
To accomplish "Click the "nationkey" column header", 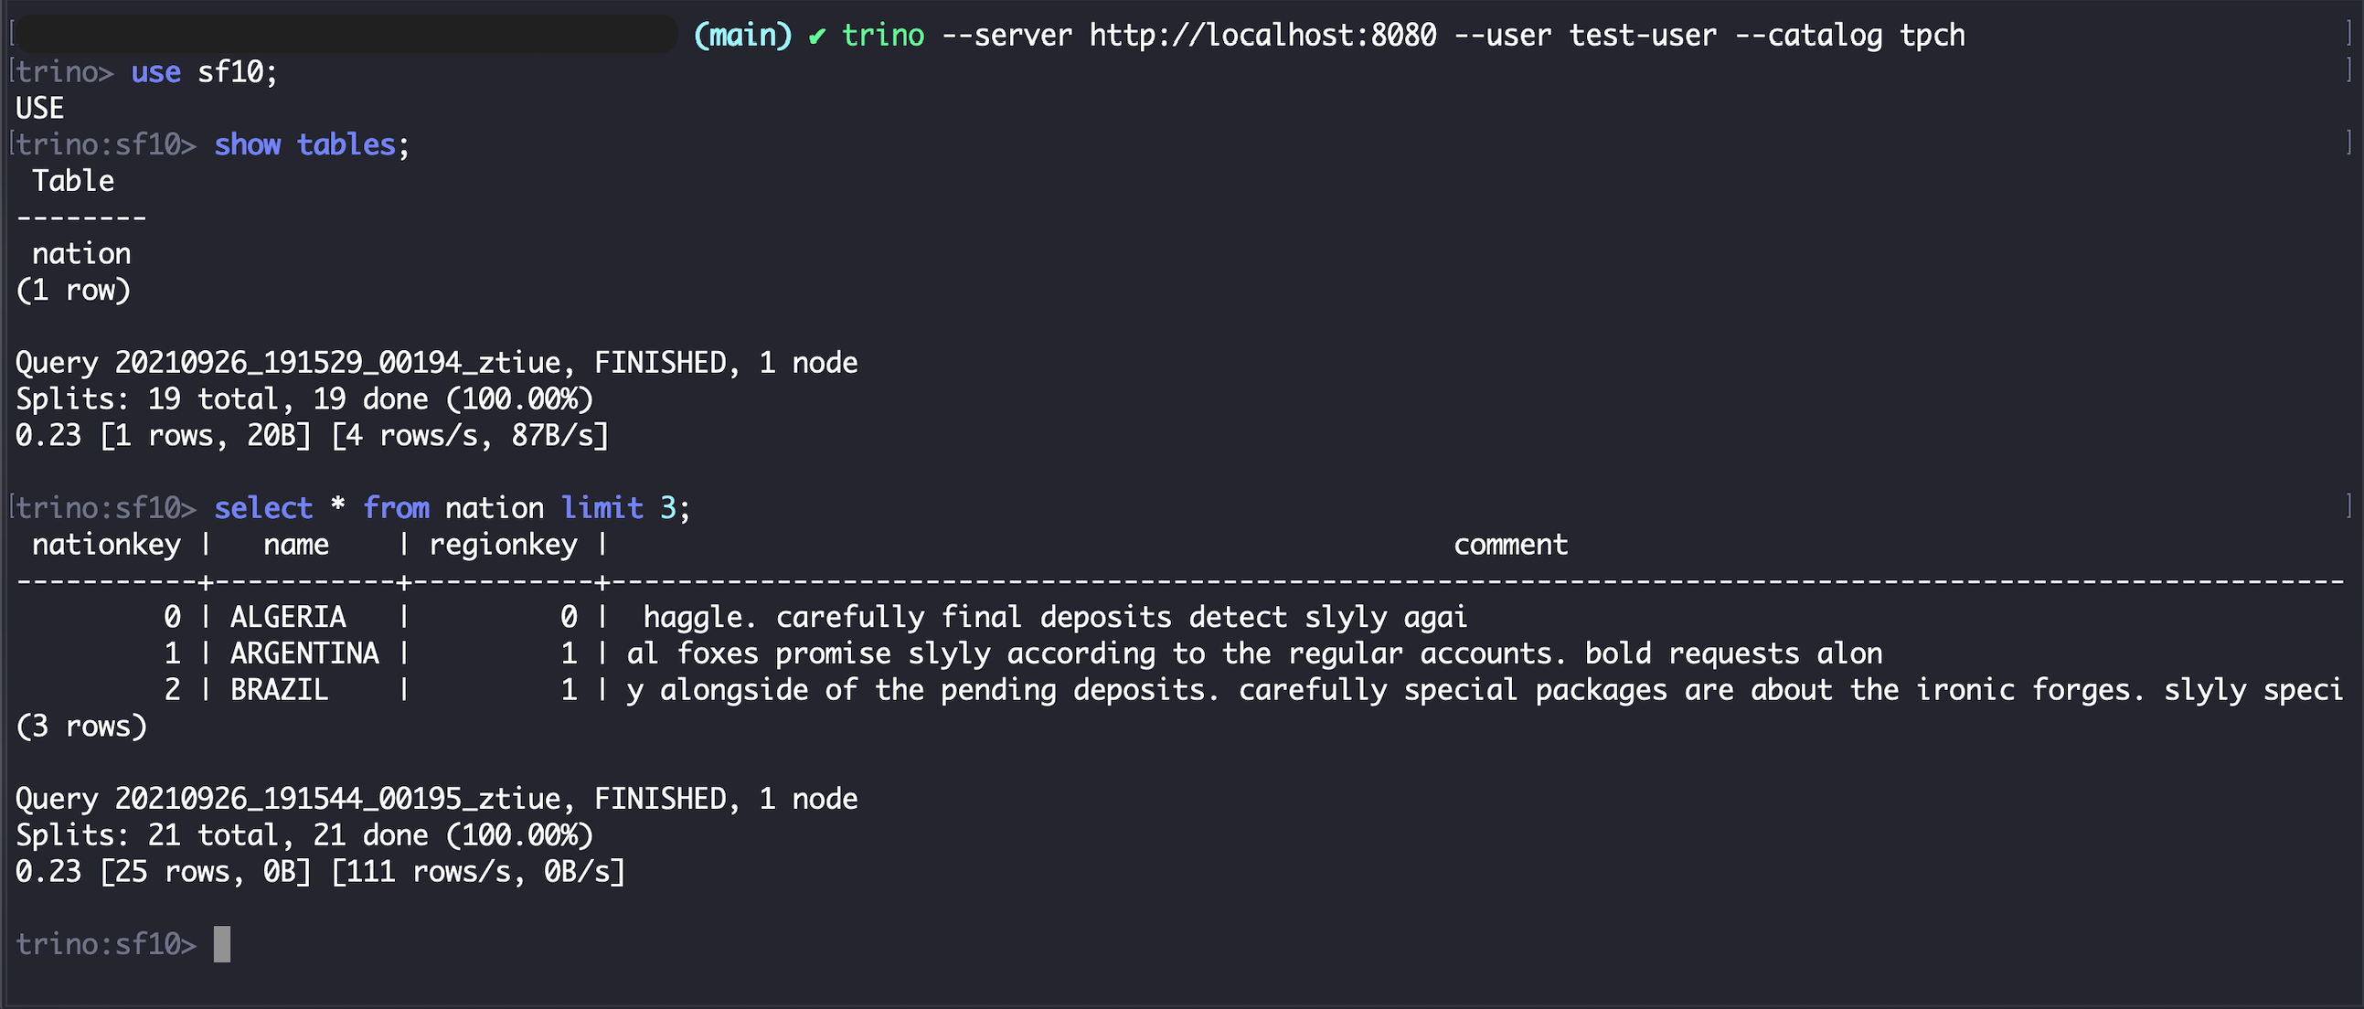I will [x=106, y=545].
